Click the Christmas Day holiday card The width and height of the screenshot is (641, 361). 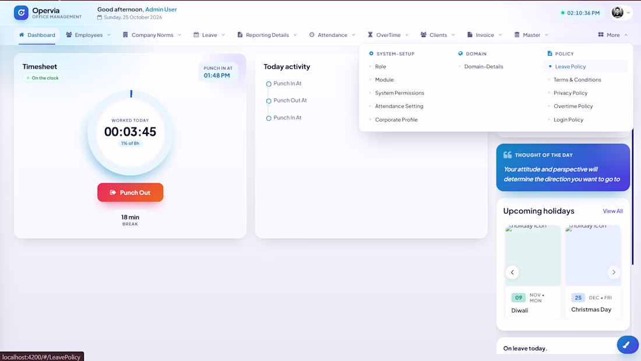593,272
